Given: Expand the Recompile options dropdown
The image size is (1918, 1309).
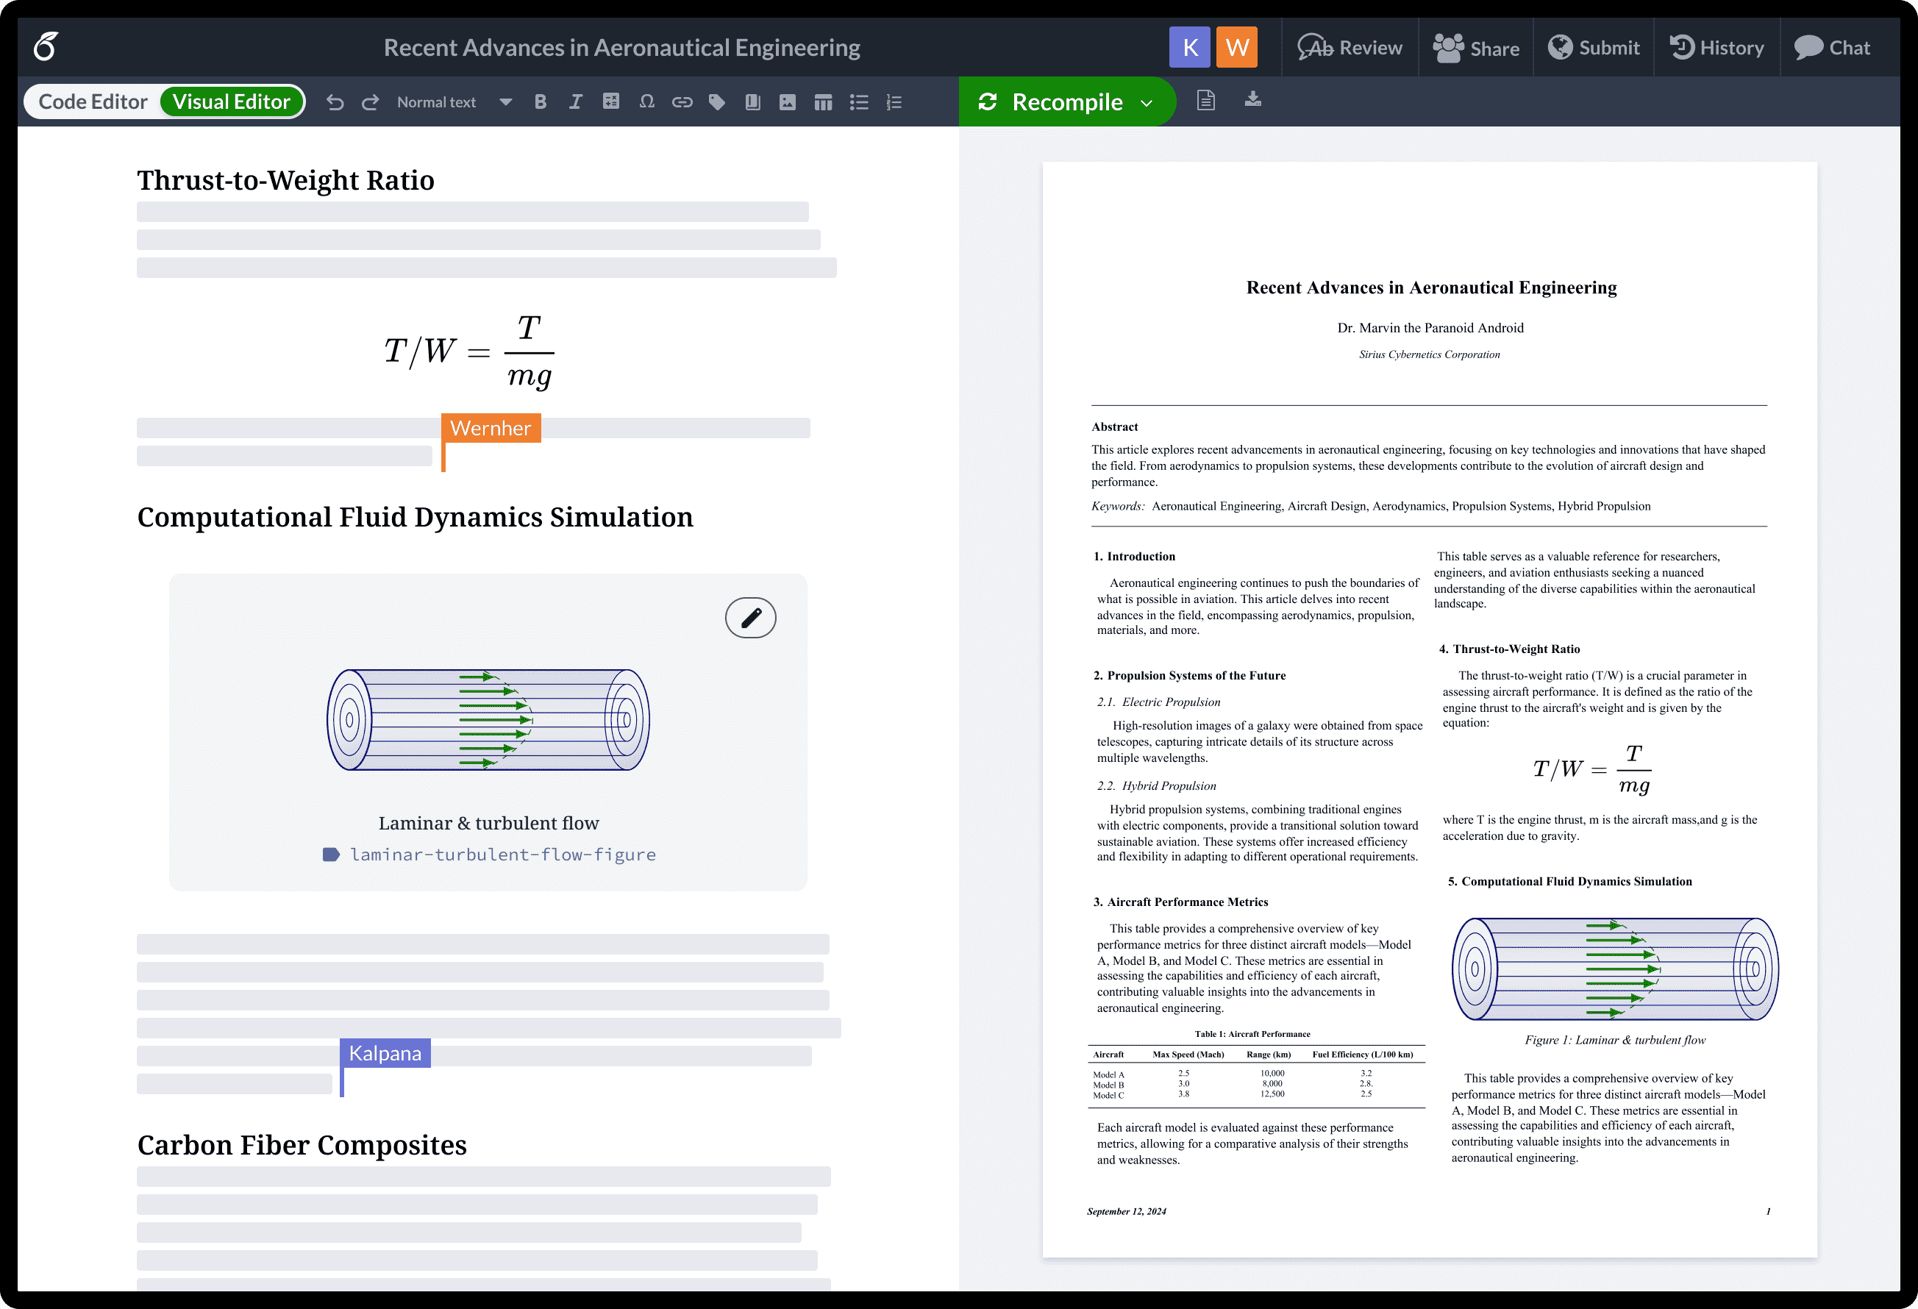Looking at the screenshot, I should [x=1150, y=102].
